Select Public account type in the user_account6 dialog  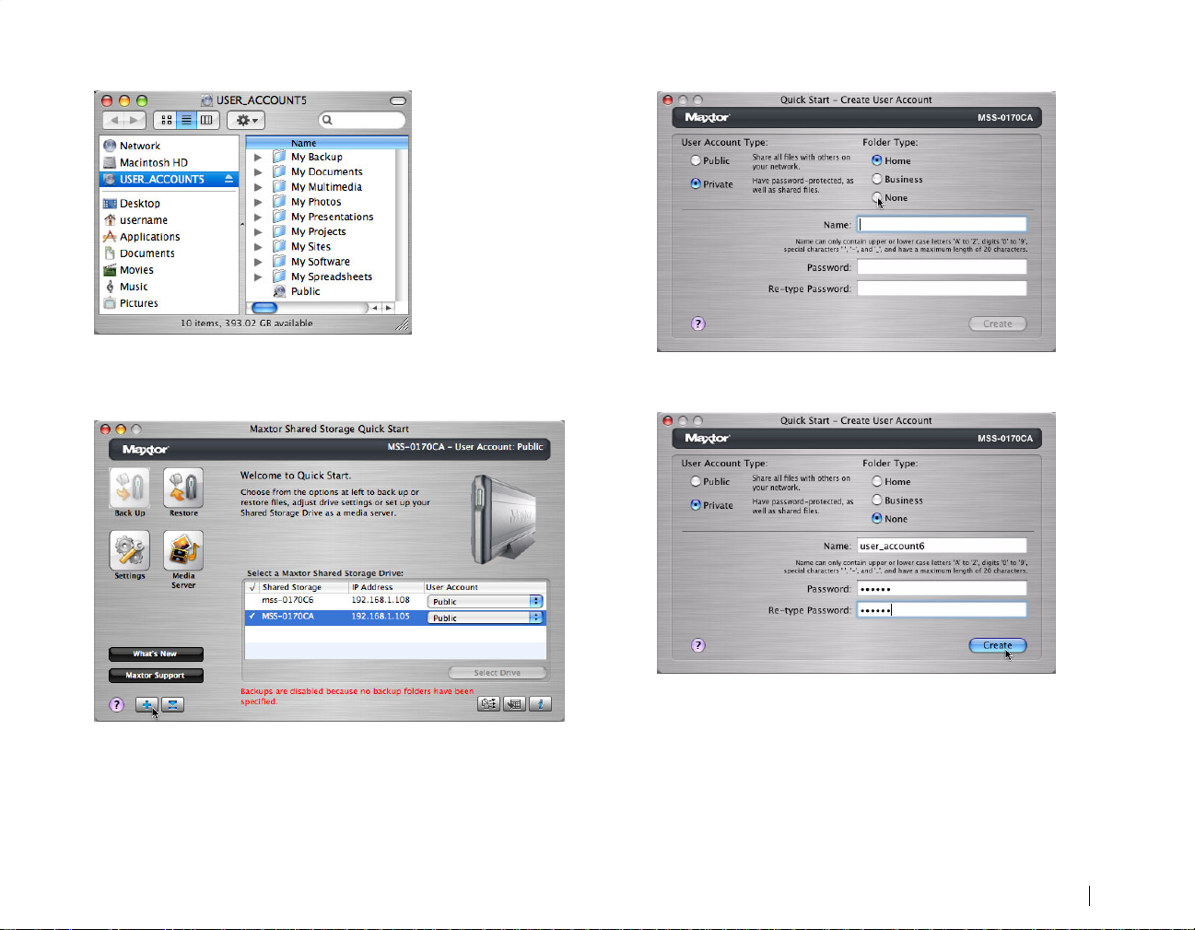tap(696, 481)
